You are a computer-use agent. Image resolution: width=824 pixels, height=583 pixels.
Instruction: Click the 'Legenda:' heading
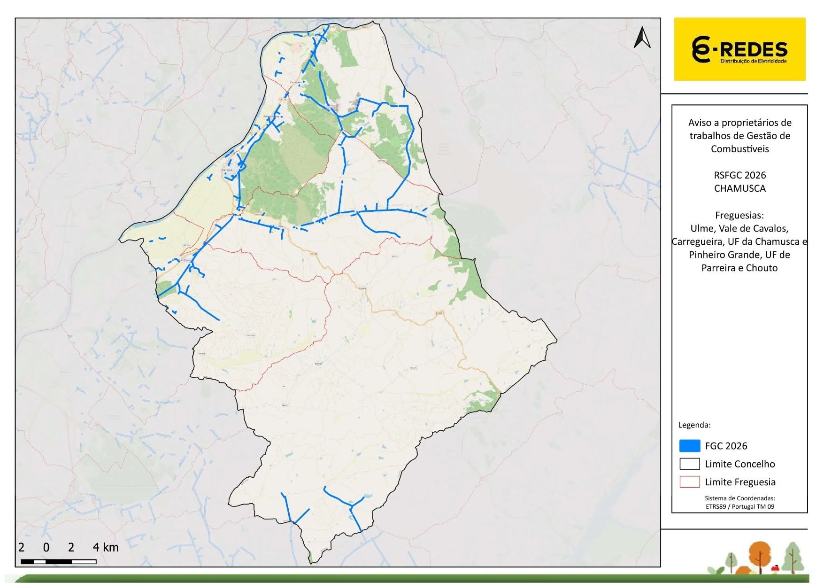(x=694, y=425)
